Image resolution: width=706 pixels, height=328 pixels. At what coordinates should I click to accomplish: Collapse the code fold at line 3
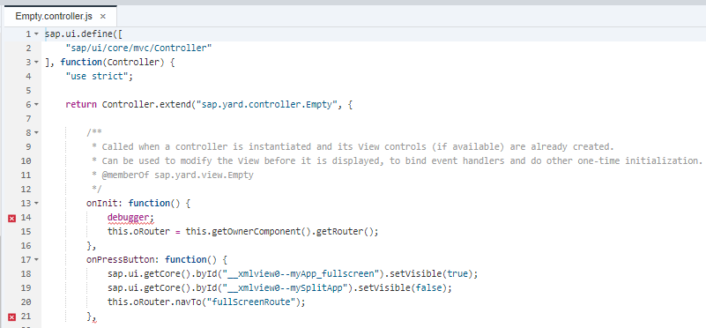(36, 63)
